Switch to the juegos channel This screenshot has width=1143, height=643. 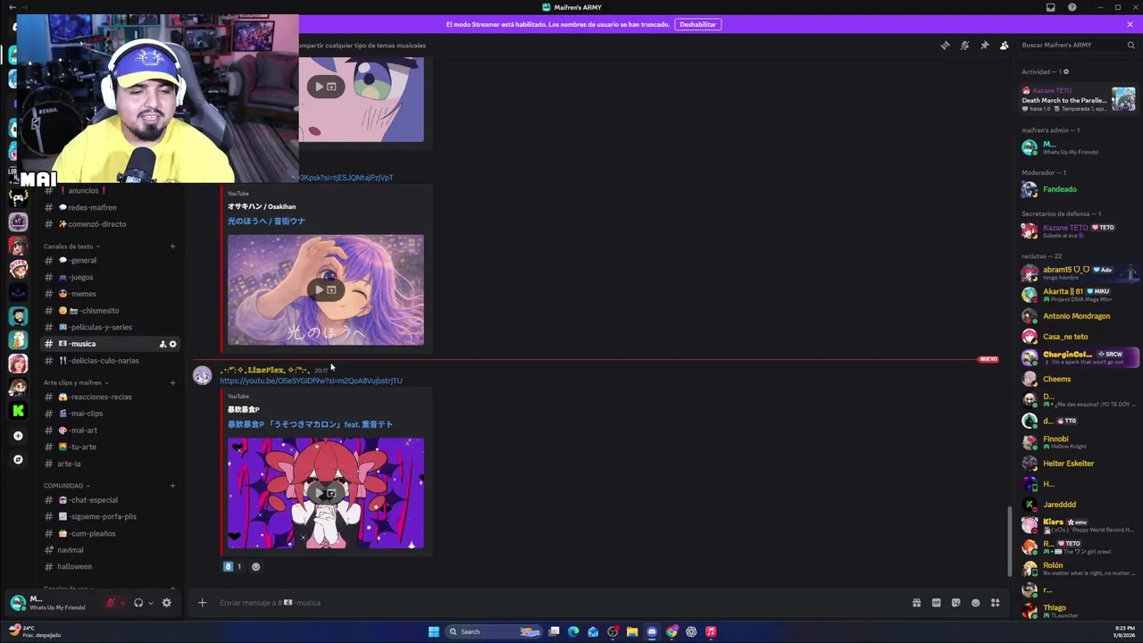point(112,277)
